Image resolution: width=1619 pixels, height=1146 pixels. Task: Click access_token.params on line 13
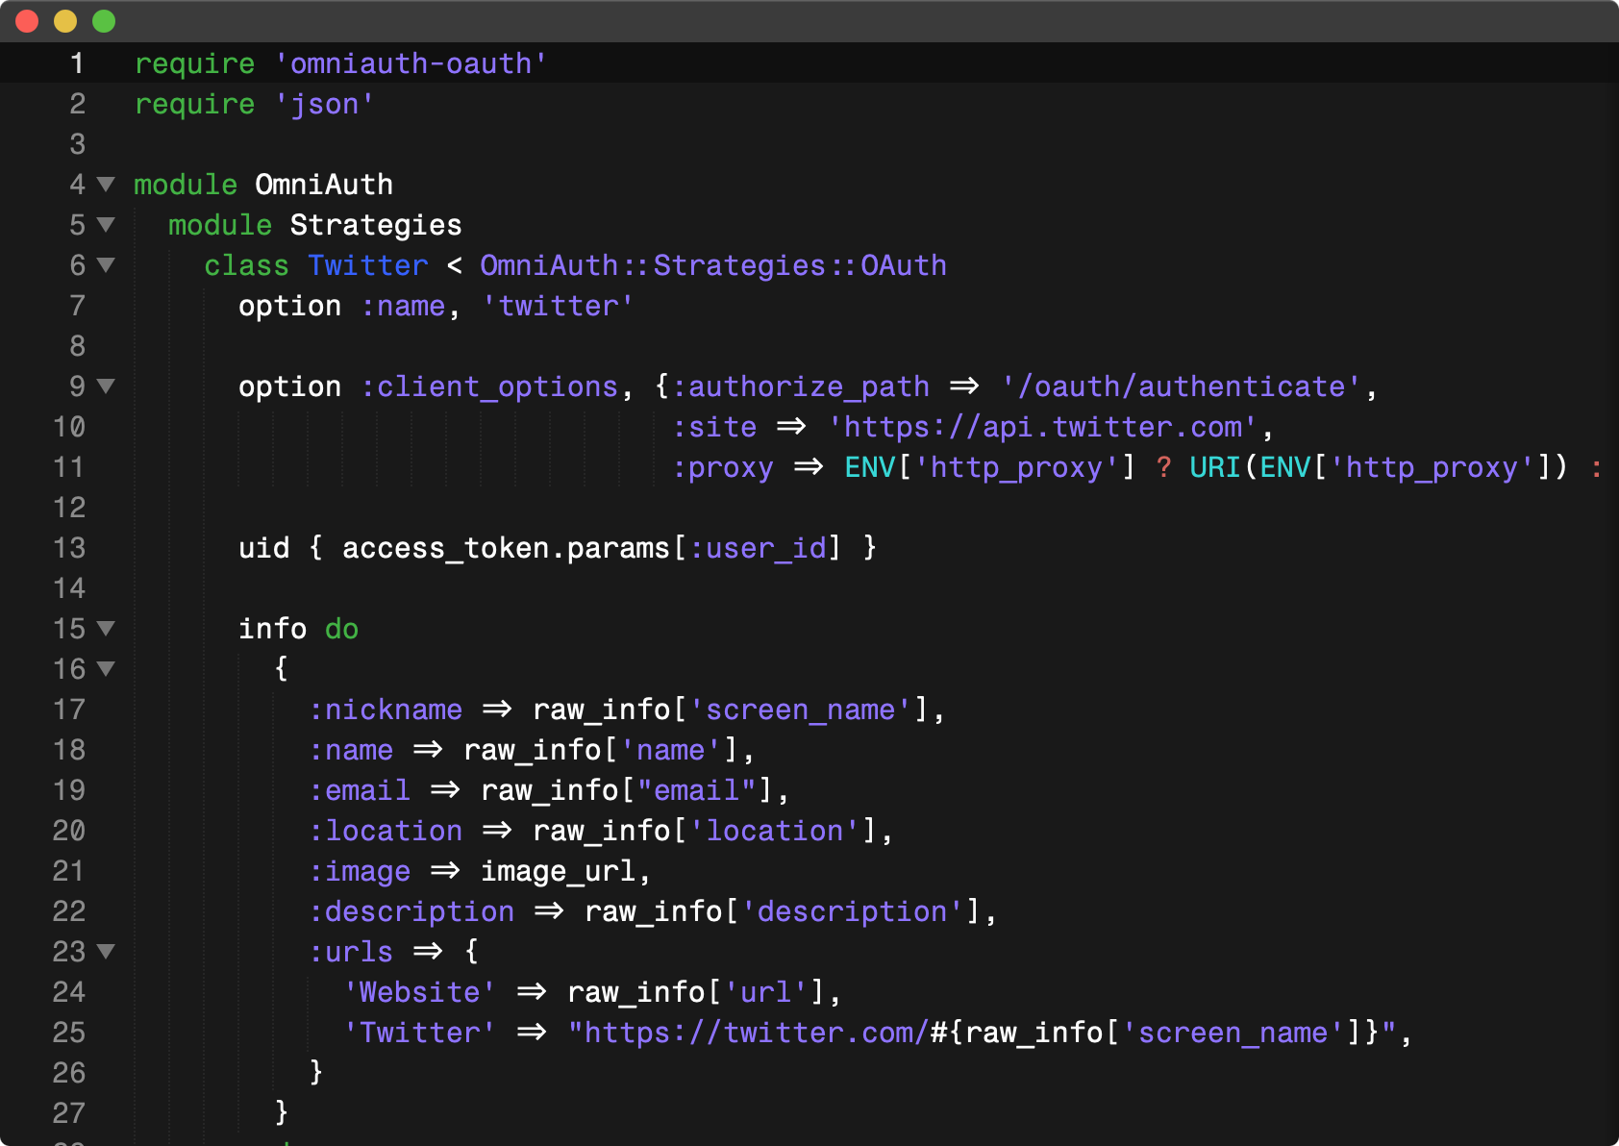[x=506, y=548]
